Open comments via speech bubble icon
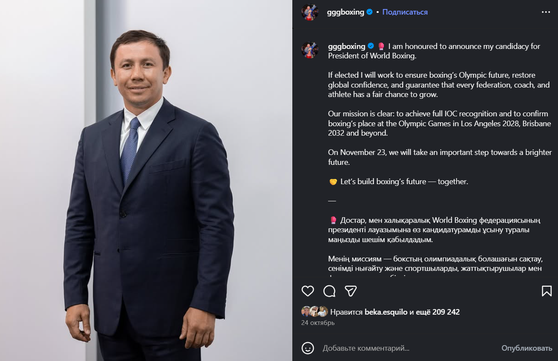This screenshot has width=558, height=361. tap(329, 291)
